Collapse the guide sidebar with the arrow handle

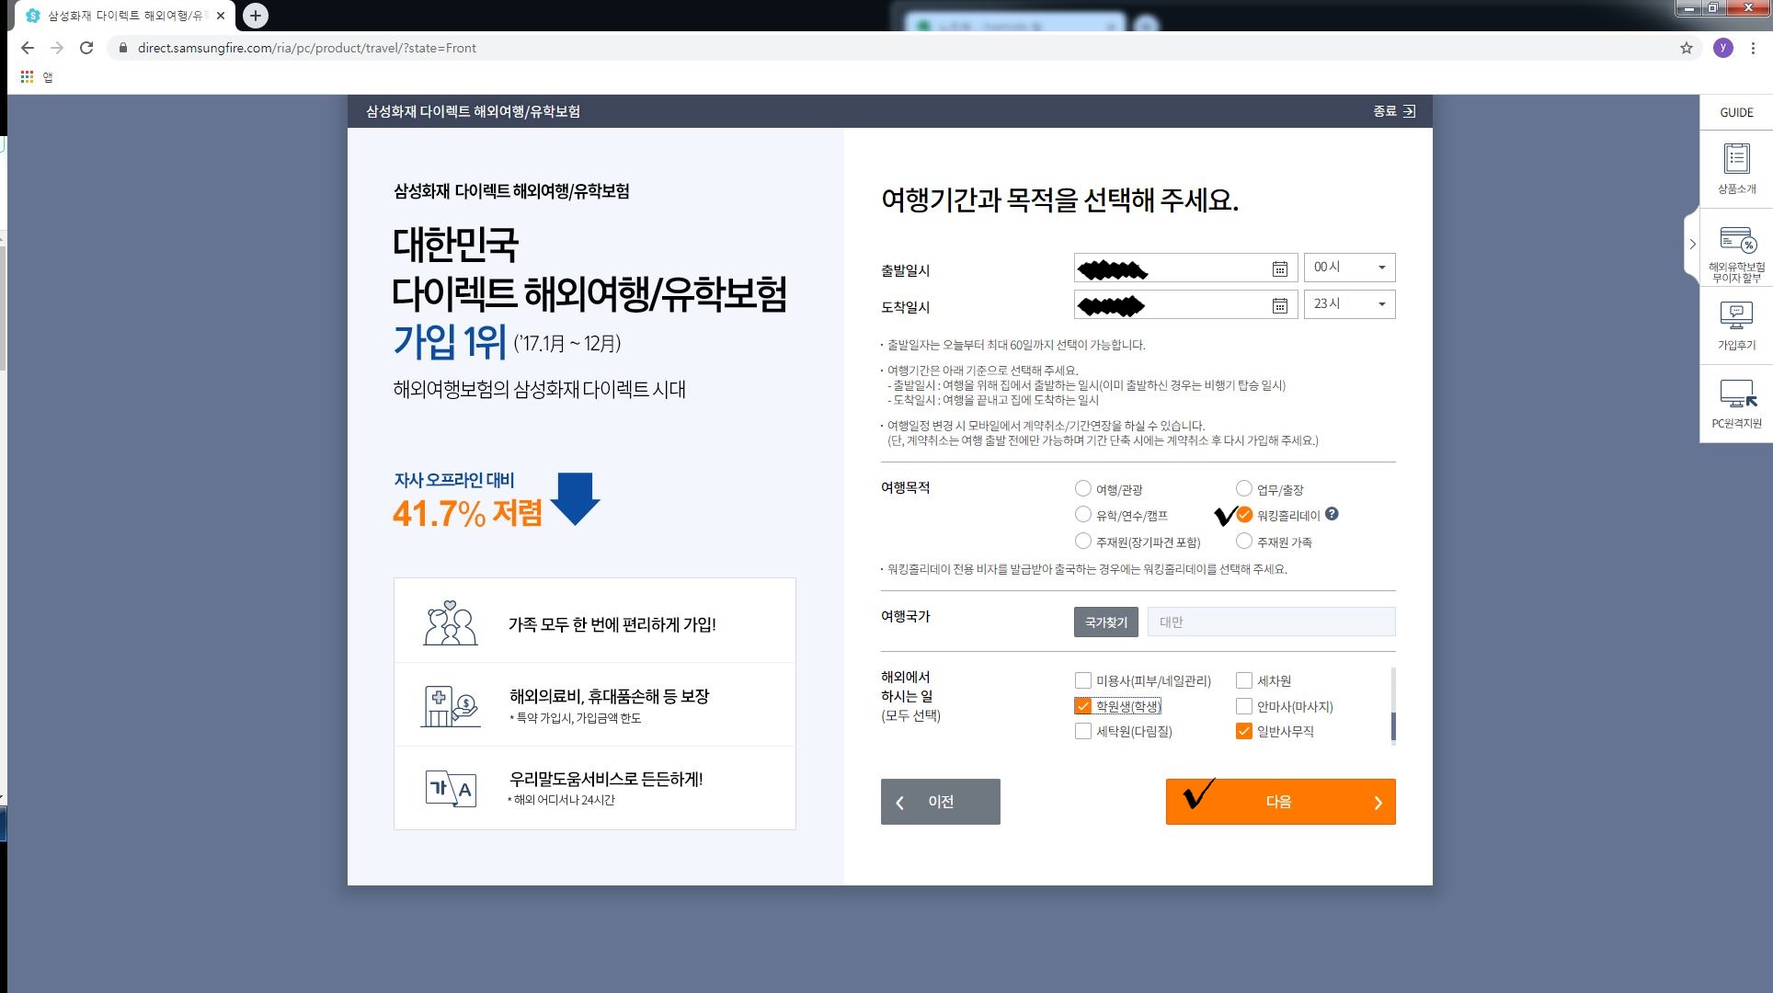pos(1692,245)
